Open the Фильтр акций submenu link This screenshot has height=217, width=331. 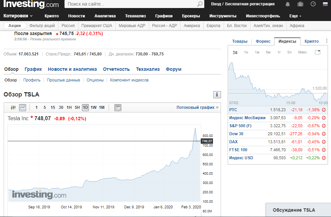pyautogui.click(x=42, y=26)
